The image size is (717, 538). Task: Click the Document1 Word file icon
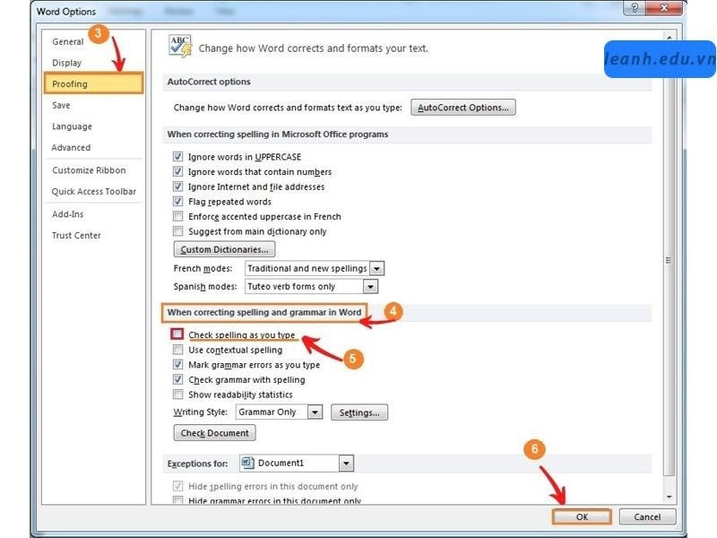click(247, 463)
